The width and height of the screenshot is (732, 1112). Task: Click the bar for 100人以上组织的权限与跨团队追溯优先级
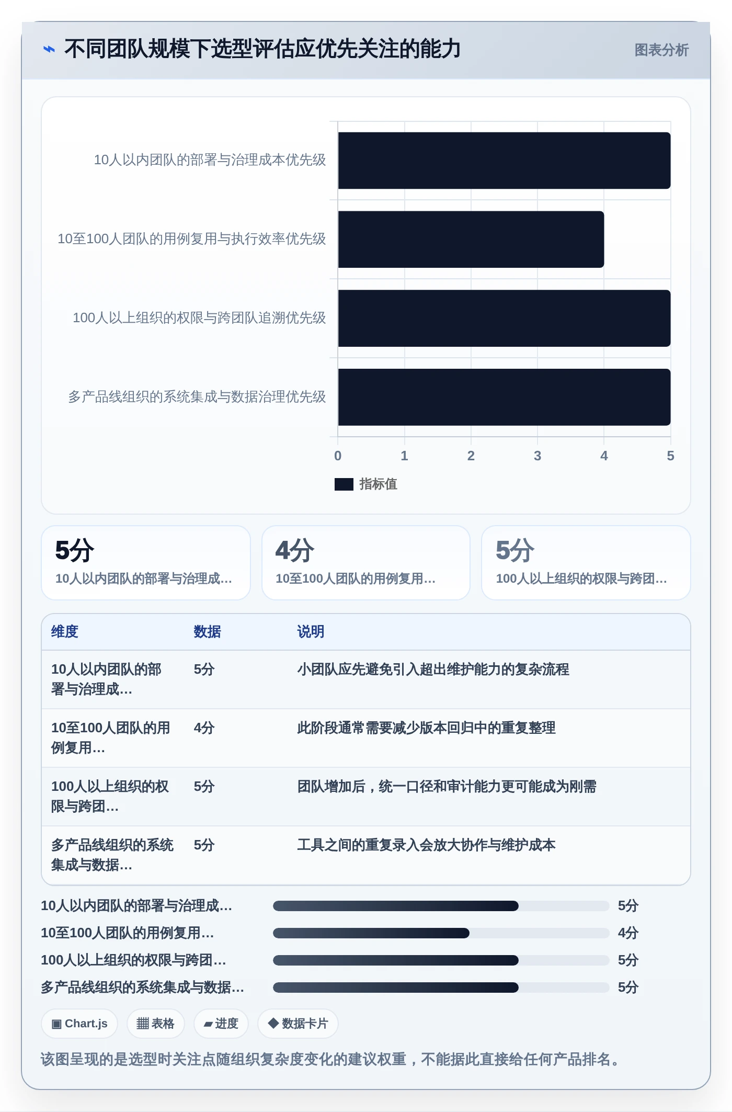coord(504,319)
